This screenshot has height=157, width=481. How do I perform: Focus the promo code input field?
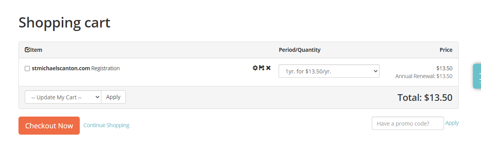pyautogui.click(x=408, y=123)
